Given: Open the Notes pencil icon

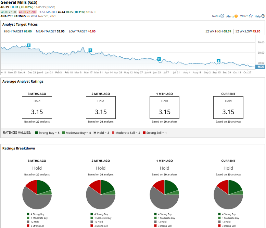Looking at the screenshot, I should click(222, 16).
